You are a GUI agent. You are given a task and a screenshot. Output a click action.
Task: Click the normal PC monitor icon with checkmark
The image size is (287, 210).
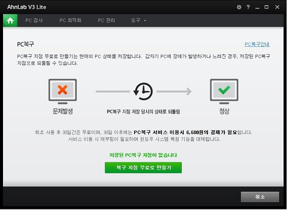pyautogui.click(x=224, y=91)
